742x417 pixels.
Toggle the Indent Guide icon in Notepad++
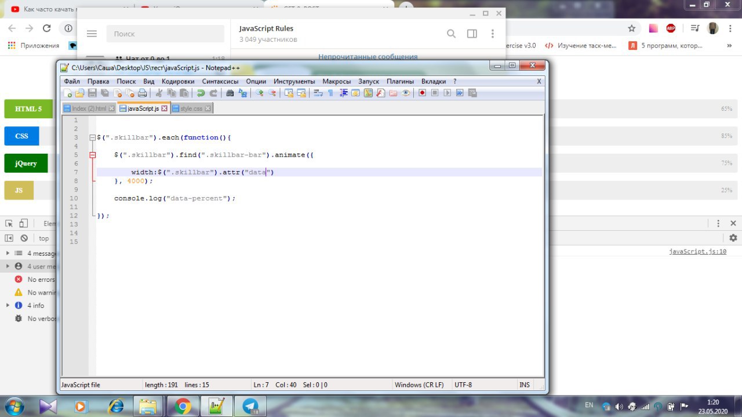pyautogui.click(x=343, y=93)
